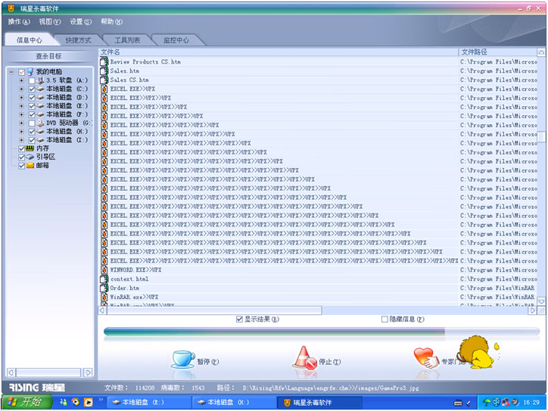This screenshot has height=411, width=548.
Task: Expand the DVD 驱动器 (G:) node
Action: tap(22, 123)
